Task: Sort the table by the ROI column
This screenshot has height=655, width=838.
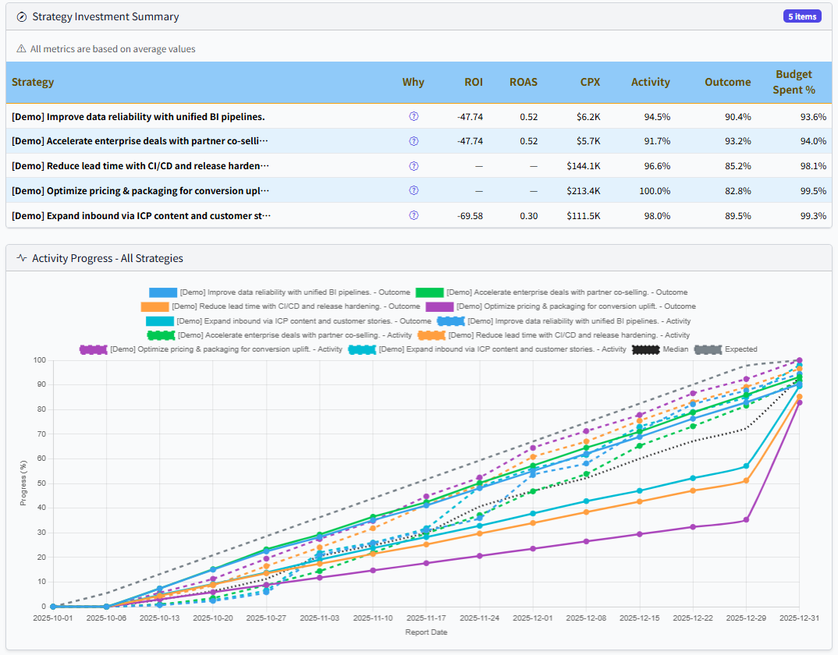Action: coord(473,82)
